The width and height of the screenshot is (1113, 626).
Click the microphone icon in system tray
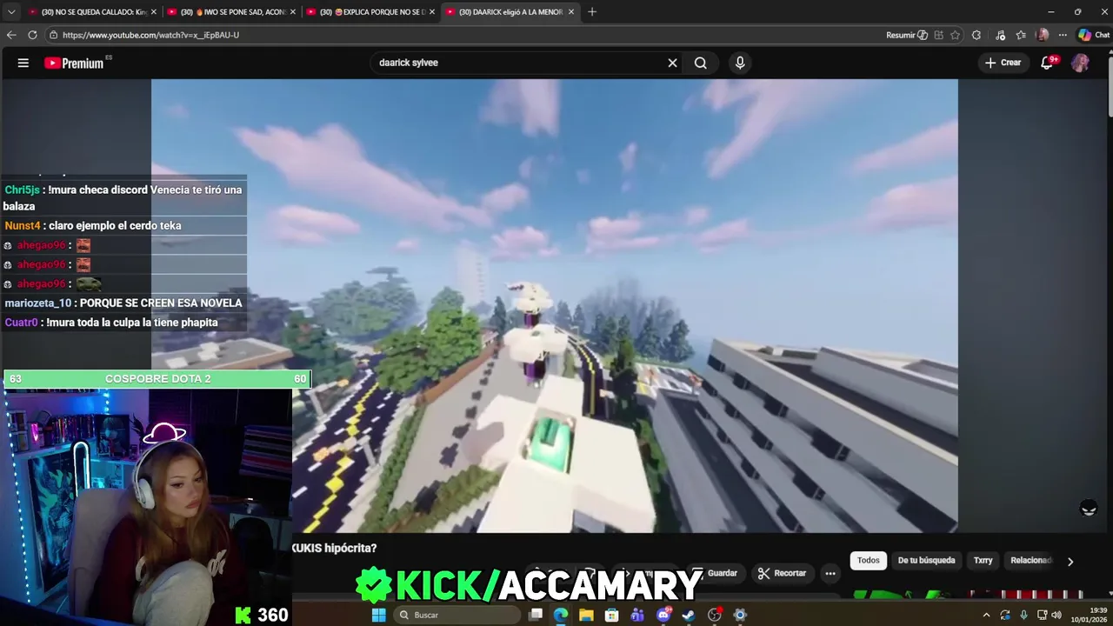(1023, 615)
